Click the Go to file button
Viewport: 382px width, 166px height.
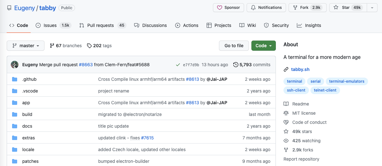click(234, 46)
